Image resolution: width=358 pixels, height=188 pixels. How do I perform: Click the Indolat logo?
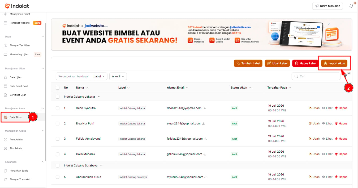(x=17, y=6)
